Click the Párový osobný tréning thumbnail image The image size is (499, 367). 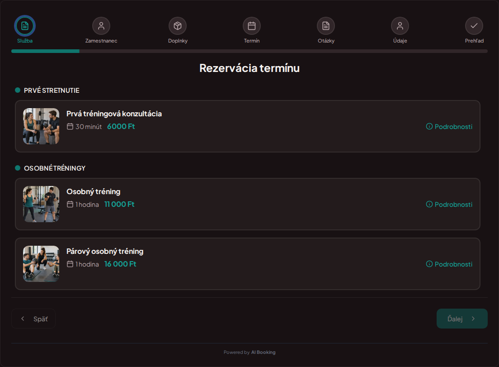[x=41, y=264]
